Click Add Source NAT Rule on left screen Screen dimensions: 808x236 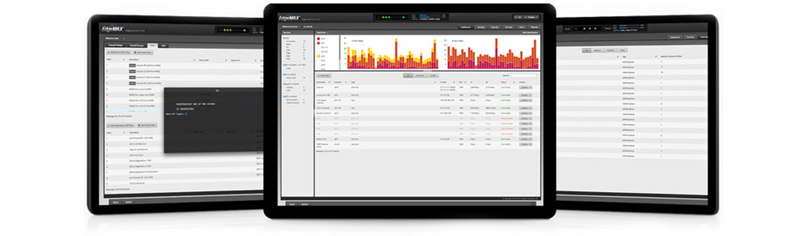(119, 52)
